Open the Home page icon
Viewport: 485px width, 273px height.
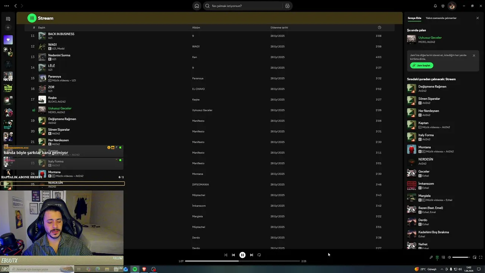[197, 6]
